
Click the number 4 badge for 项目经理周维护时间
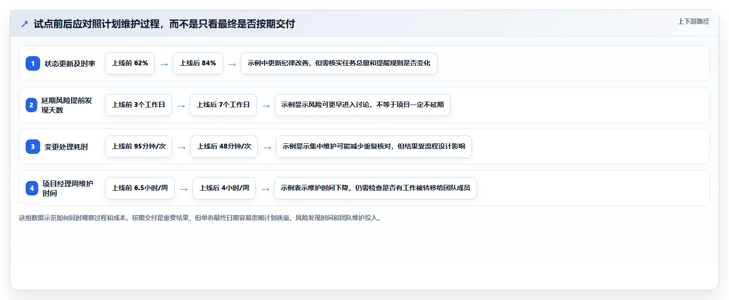click(32, 188)
